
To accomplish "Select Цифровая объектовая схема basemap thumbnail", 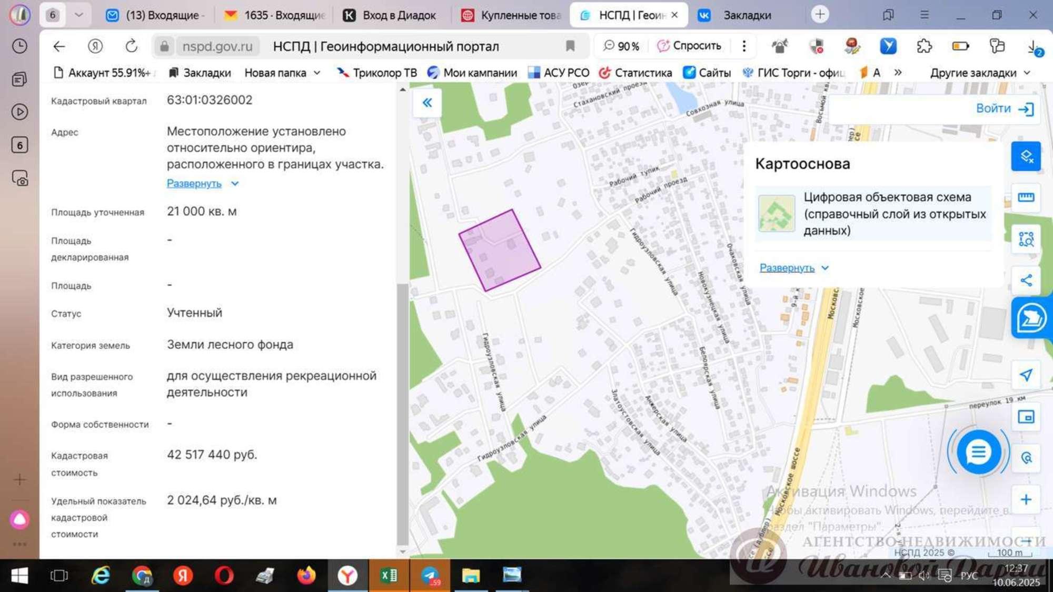I will tap(777, 213).
